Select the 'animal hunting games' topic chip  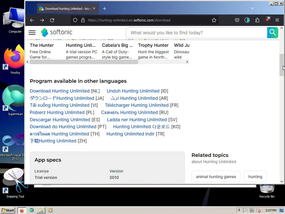point(216,177)
